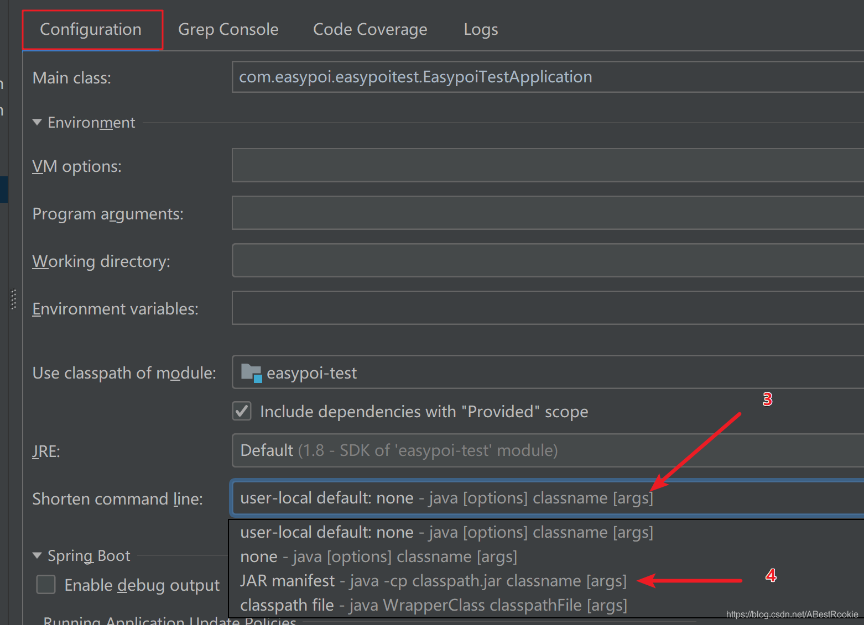Open the JRE dropdown
The image size is (864, 625).
pos(548,450)
